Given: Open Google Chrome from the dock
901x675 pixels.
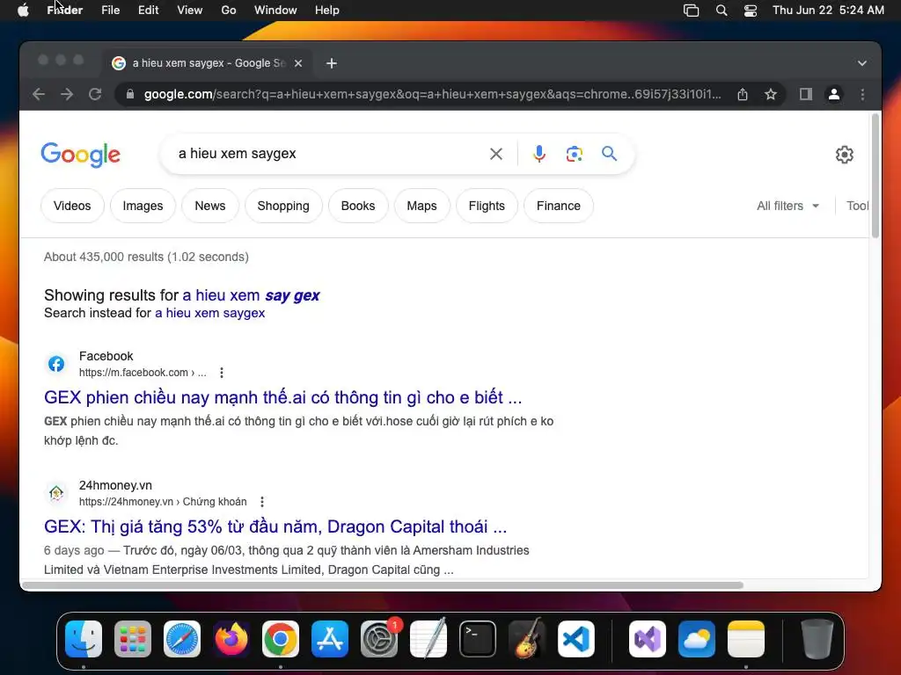Looking at the screenshot, I should point(281,639).
